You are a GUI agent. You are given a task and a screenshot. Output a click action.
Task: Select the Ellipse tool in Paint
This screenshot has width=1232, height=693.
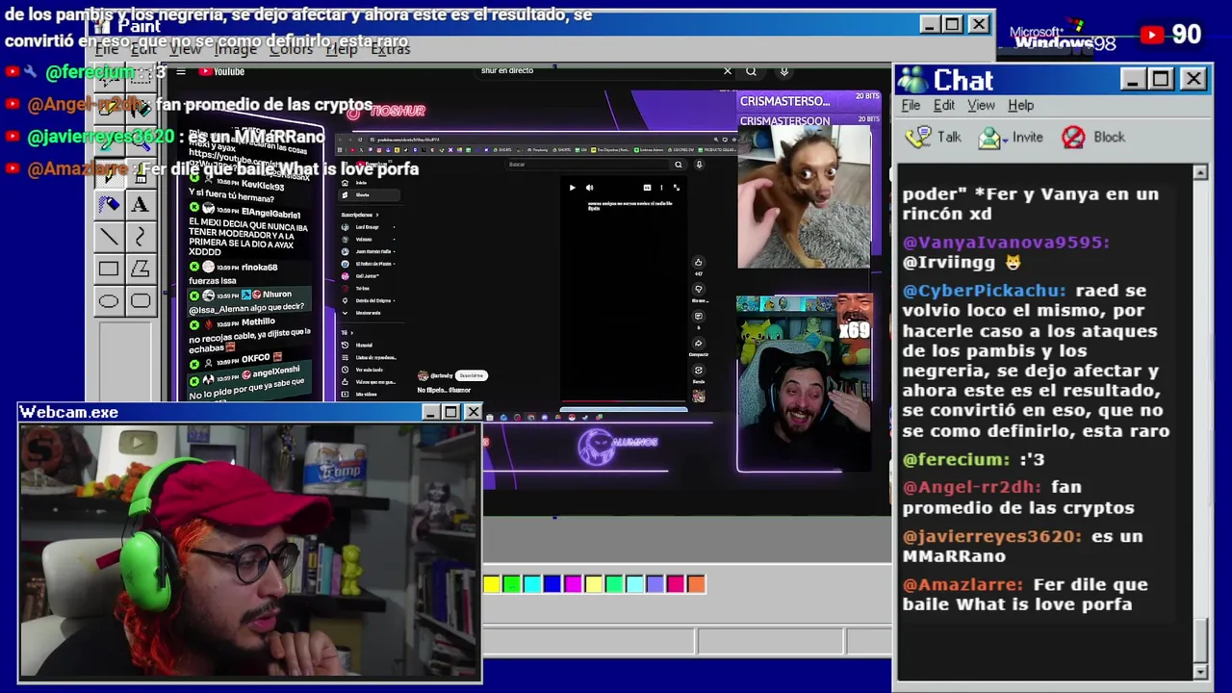pos(109,301)
